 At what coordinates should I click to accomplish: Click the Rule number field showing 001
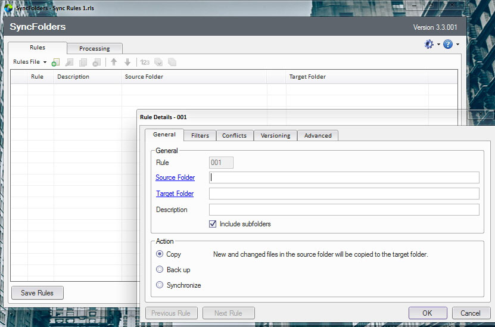click(221, 163)
